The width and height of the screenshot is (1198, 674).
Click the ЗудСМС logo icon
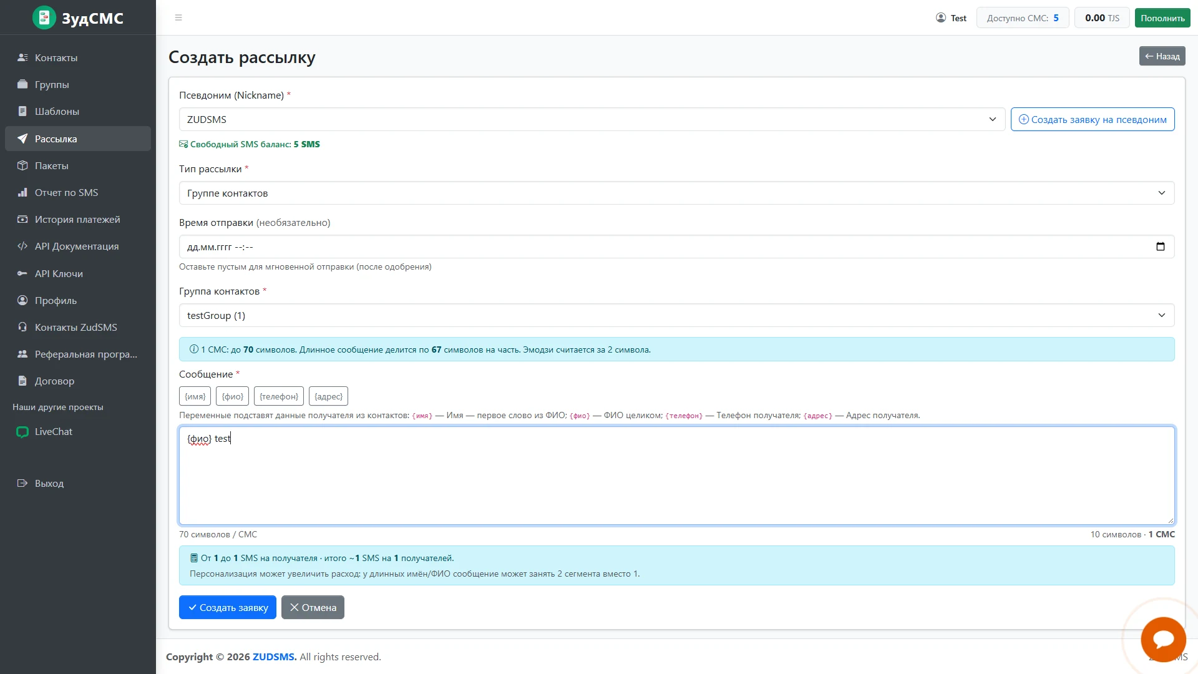click(x=44, y=17)
